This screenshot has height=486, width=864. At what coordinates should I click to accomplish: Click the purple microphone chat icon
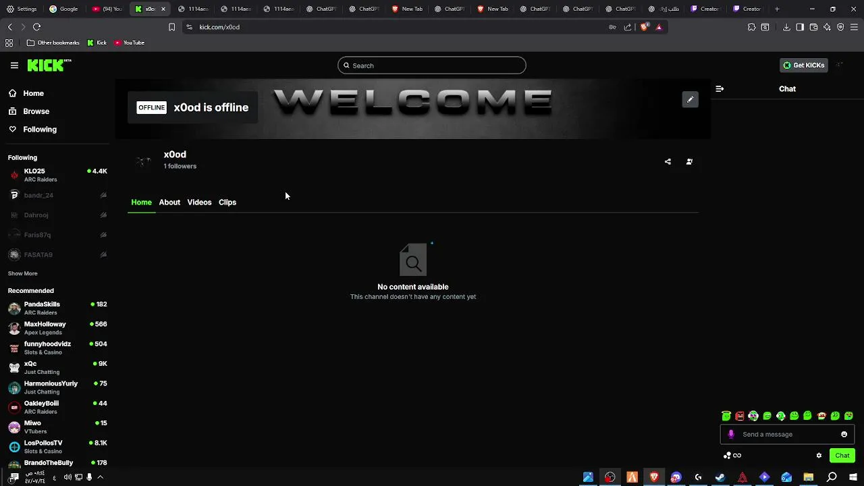pyautogui.click(x=731, y=434)
